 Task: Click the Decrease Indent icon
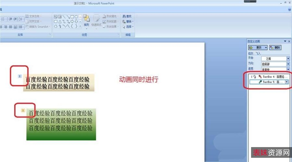pyautogui.click(x=10, y=19)
